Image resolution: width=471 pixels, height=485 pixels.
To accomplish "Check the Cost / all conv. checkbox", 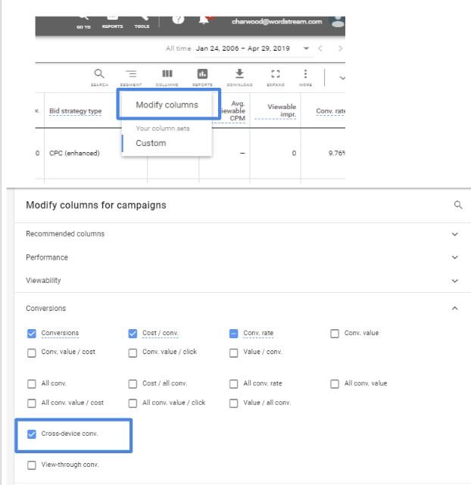I will pyautogui.click(x=133, y=384).
